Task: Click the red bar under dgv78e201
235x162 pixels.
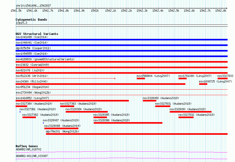Action: tap(137, 134)
